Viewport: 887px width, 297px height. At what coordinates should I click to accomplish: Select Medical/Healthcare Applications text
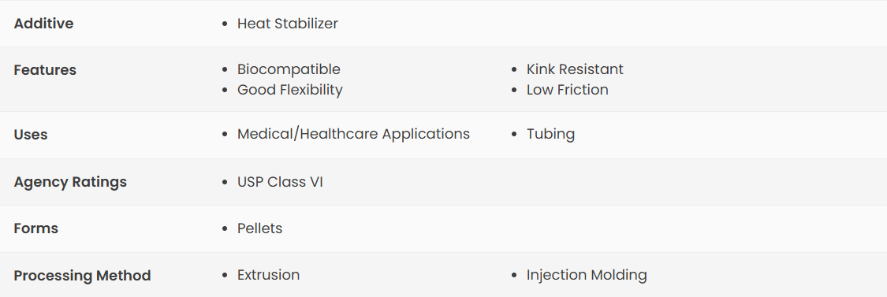[x=353, y=134]
